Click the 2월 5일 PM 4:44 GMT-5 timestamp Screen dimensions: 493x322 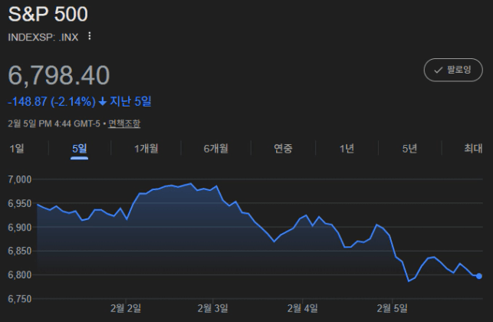point(54,123)
